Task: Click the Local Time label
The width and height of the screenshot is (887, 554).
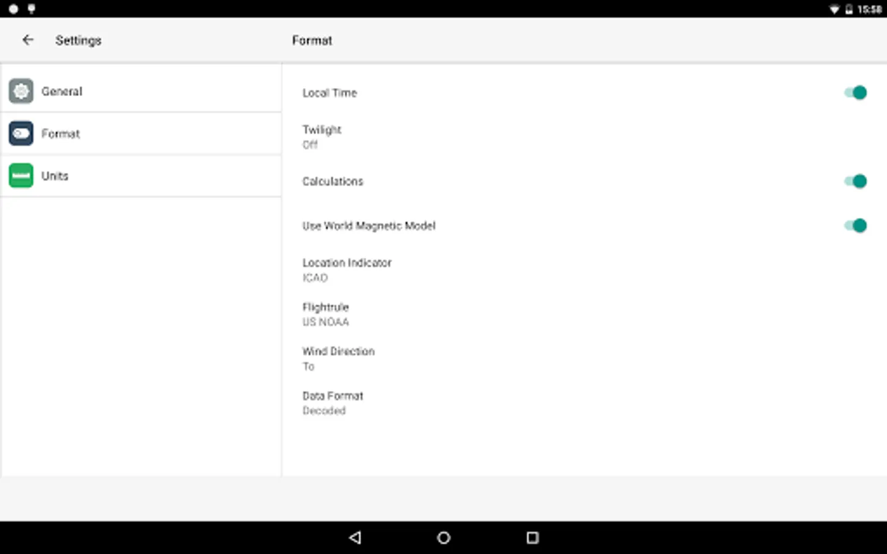Action: point(330,93)
